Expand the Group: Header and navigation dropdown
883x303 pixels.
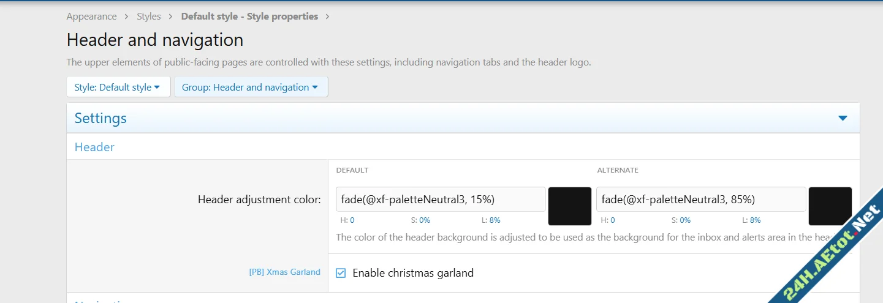coord(251,87)
